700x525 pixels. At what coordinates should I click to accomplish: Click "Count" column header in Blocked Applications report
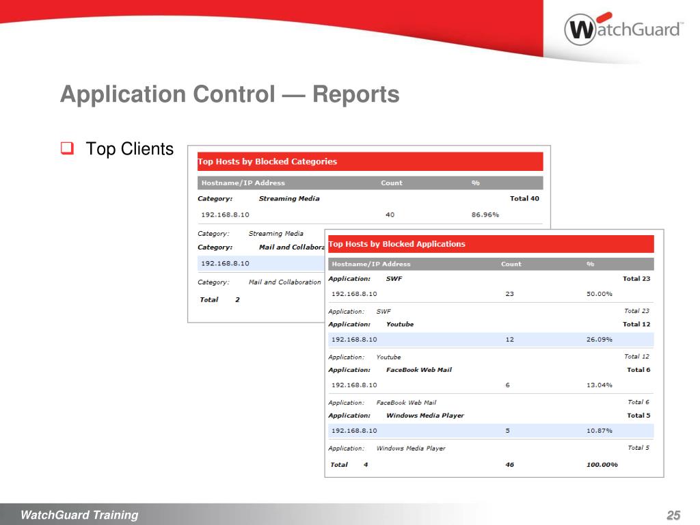511,265
